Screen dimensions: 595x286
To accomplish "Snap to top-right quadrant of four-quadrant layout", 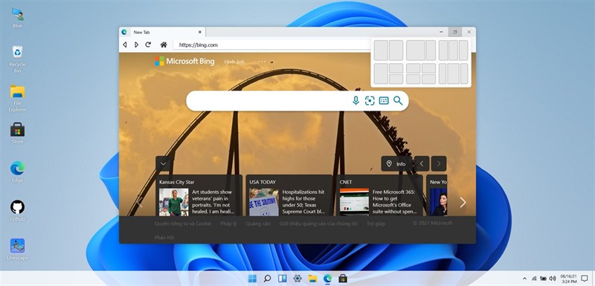I will (x=428, y=68).
